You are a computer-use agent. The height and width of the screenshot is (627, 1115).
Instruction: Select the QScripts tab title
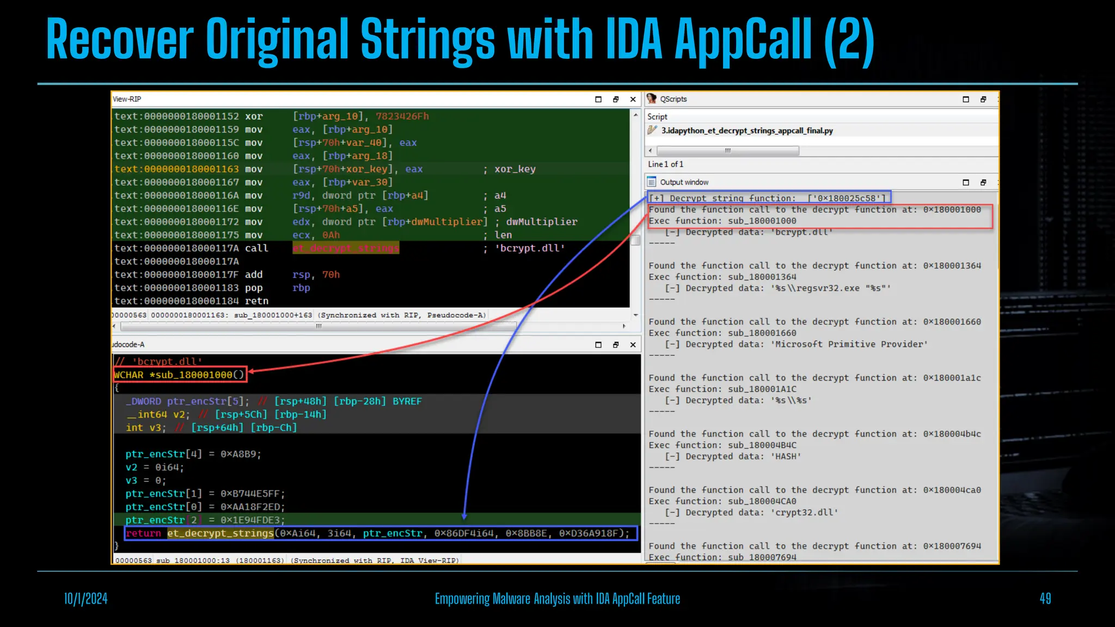click(673, 99)
